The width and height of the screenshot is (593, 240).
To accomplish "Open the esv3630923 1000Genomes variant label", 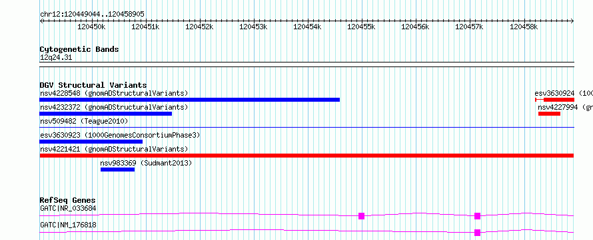I will (120, 135).
